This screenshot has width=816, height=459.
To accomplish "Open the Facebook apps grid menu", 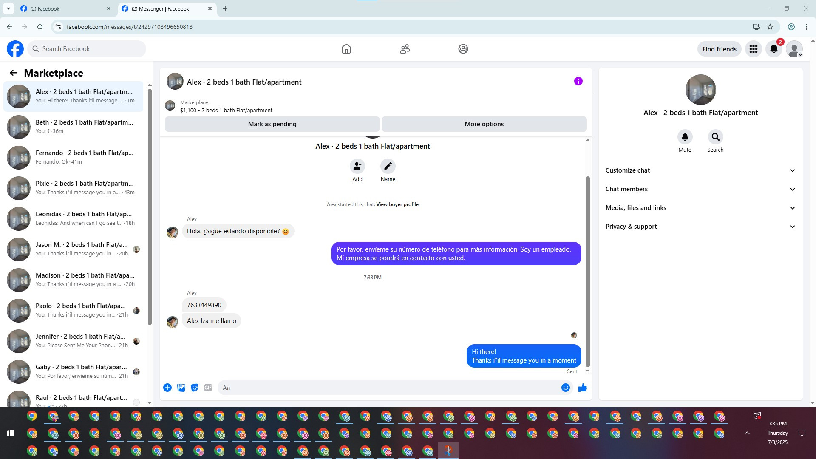I will [753, 49].
